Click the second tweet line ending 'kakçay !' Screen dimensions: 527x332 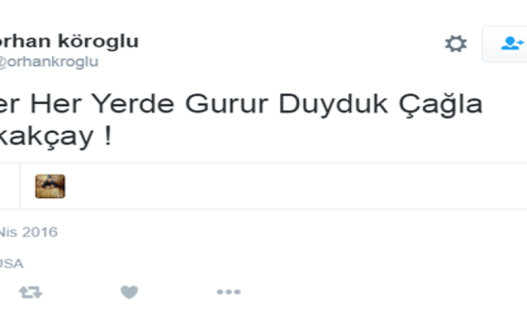(x=55, y=136)
